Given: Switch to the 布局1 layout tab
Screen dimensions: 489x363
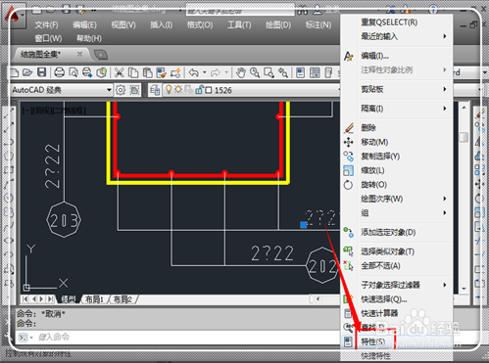Looking at the screenshot, I should pos(94,299).
